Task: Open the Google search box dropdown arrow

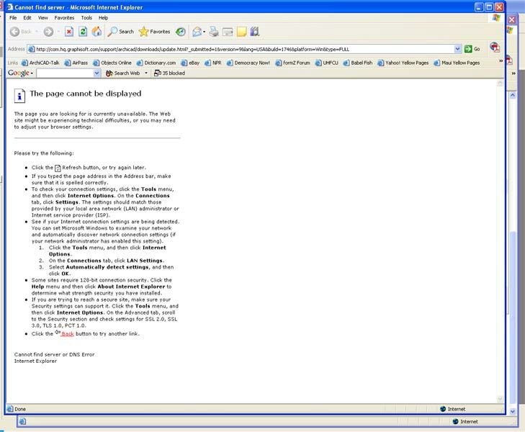Action: pos(97,73)
